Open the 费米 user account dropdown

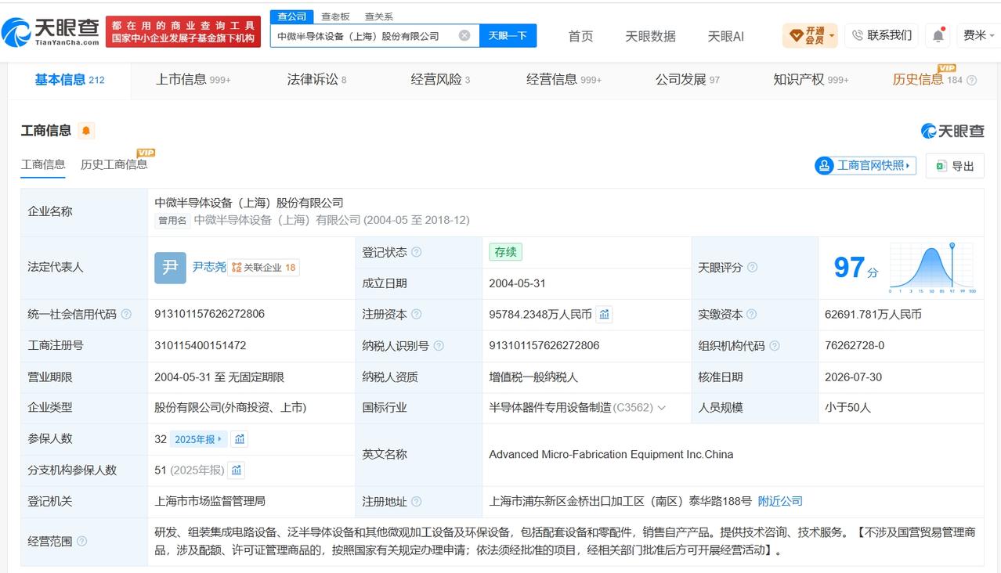978,35
